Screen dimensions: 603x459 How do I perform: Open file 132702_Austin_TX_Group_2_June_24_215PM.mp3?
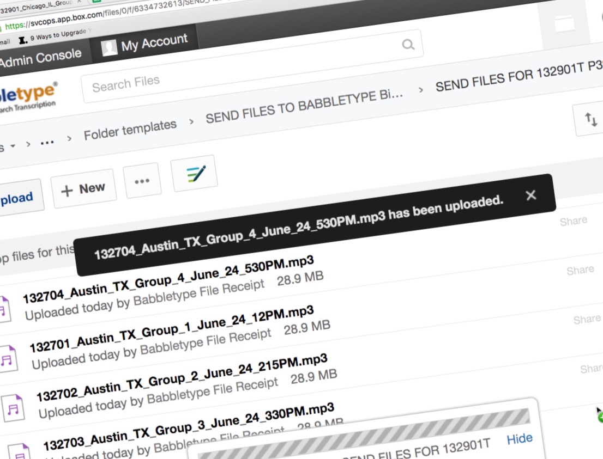[182, 377]
